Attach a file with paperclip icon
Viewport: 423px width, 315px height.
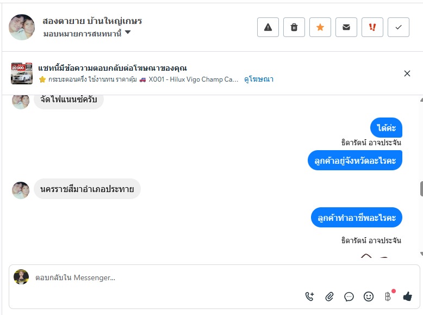coord(329,297)
